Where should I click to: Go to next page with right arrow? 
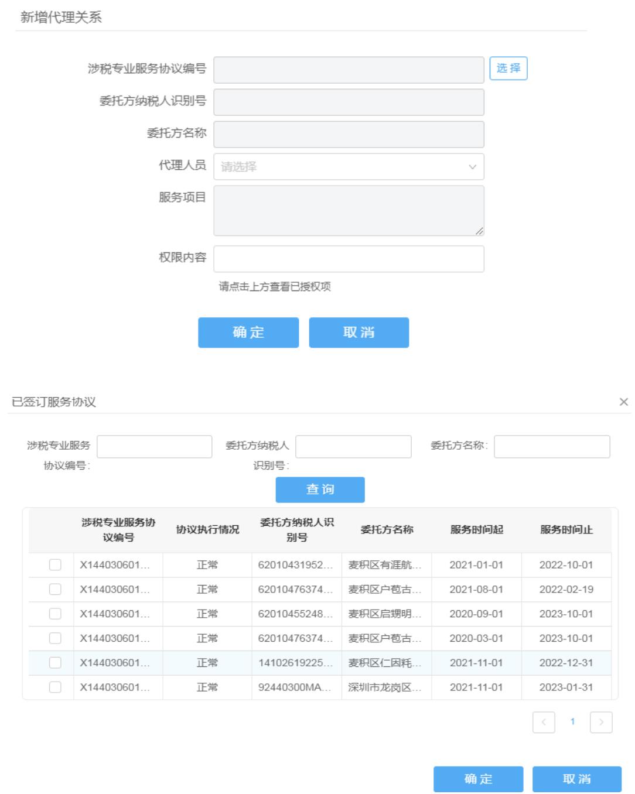601,722
